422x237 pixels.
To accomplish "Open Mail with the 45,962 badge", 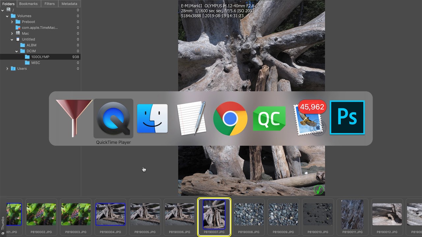I will tap(309, 118).
